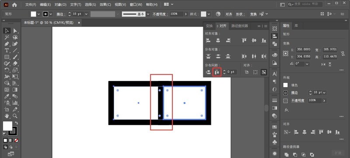Image resolution: width=350 pixels, height=158 pixels.
Task: Select the Column Graph tool
Action: tap(15, 103)
